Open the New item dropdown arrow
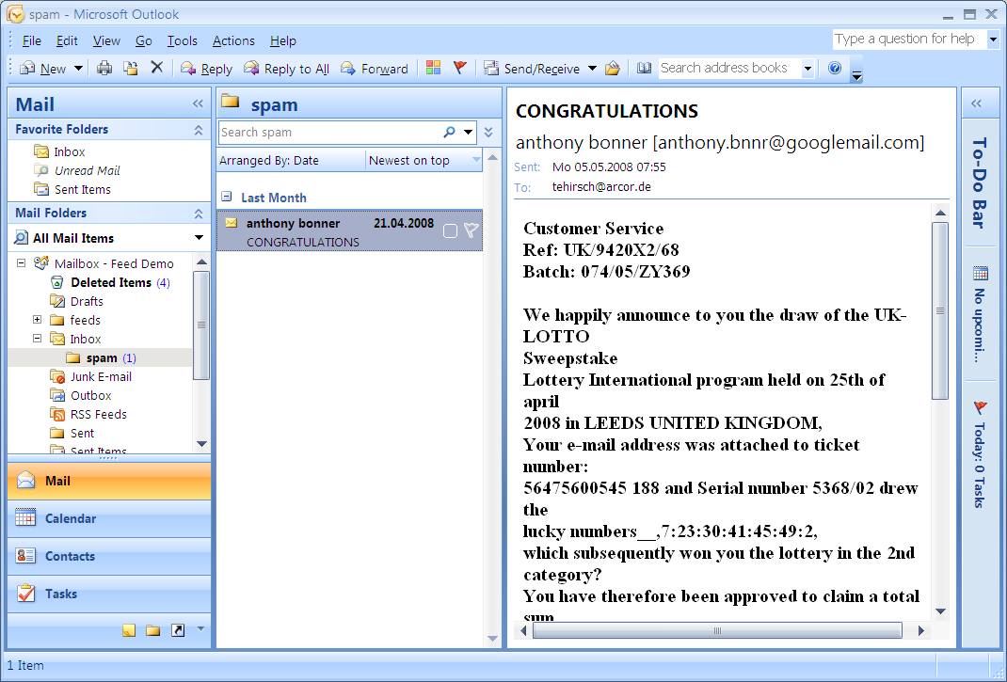 pos(79,69)
